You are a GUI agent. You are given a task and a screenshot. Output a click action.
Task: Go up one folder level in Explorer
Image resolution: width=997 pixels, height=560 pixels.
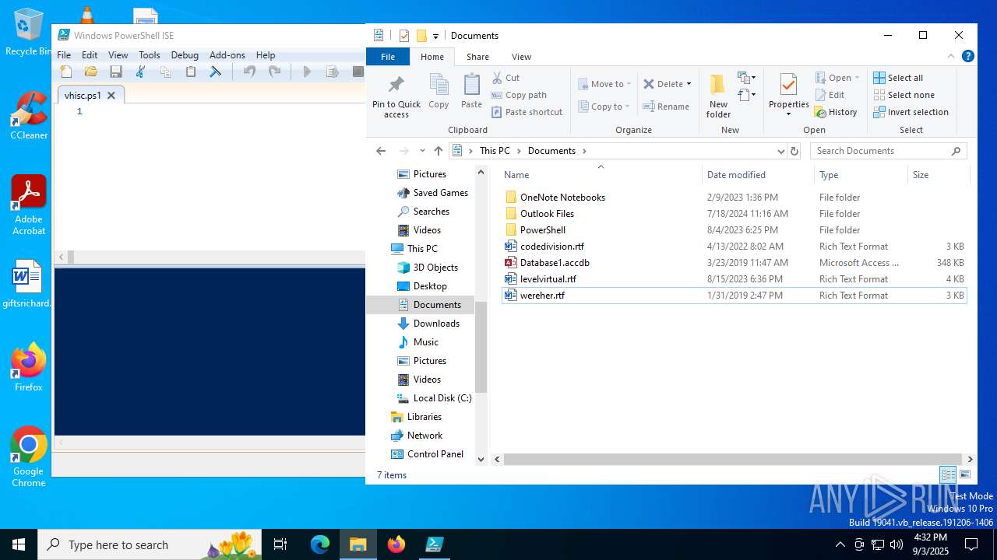point(439,151)
